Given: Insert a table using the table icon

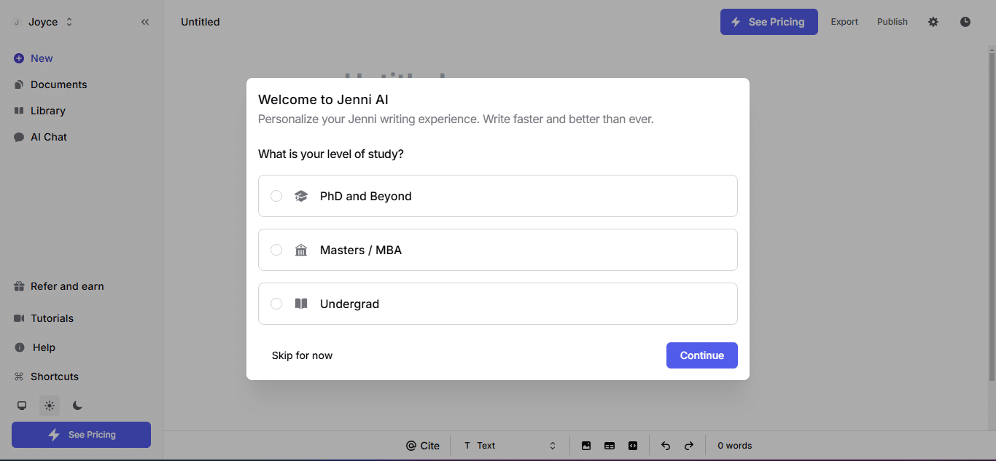Looking at the screenshot, I should 610,446.
